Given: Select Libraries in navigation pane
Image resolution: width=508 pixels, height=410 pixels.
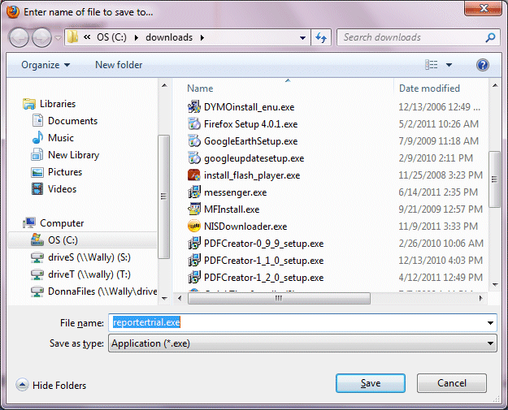Looking at the screenshot, I should [x=50, y=104].
